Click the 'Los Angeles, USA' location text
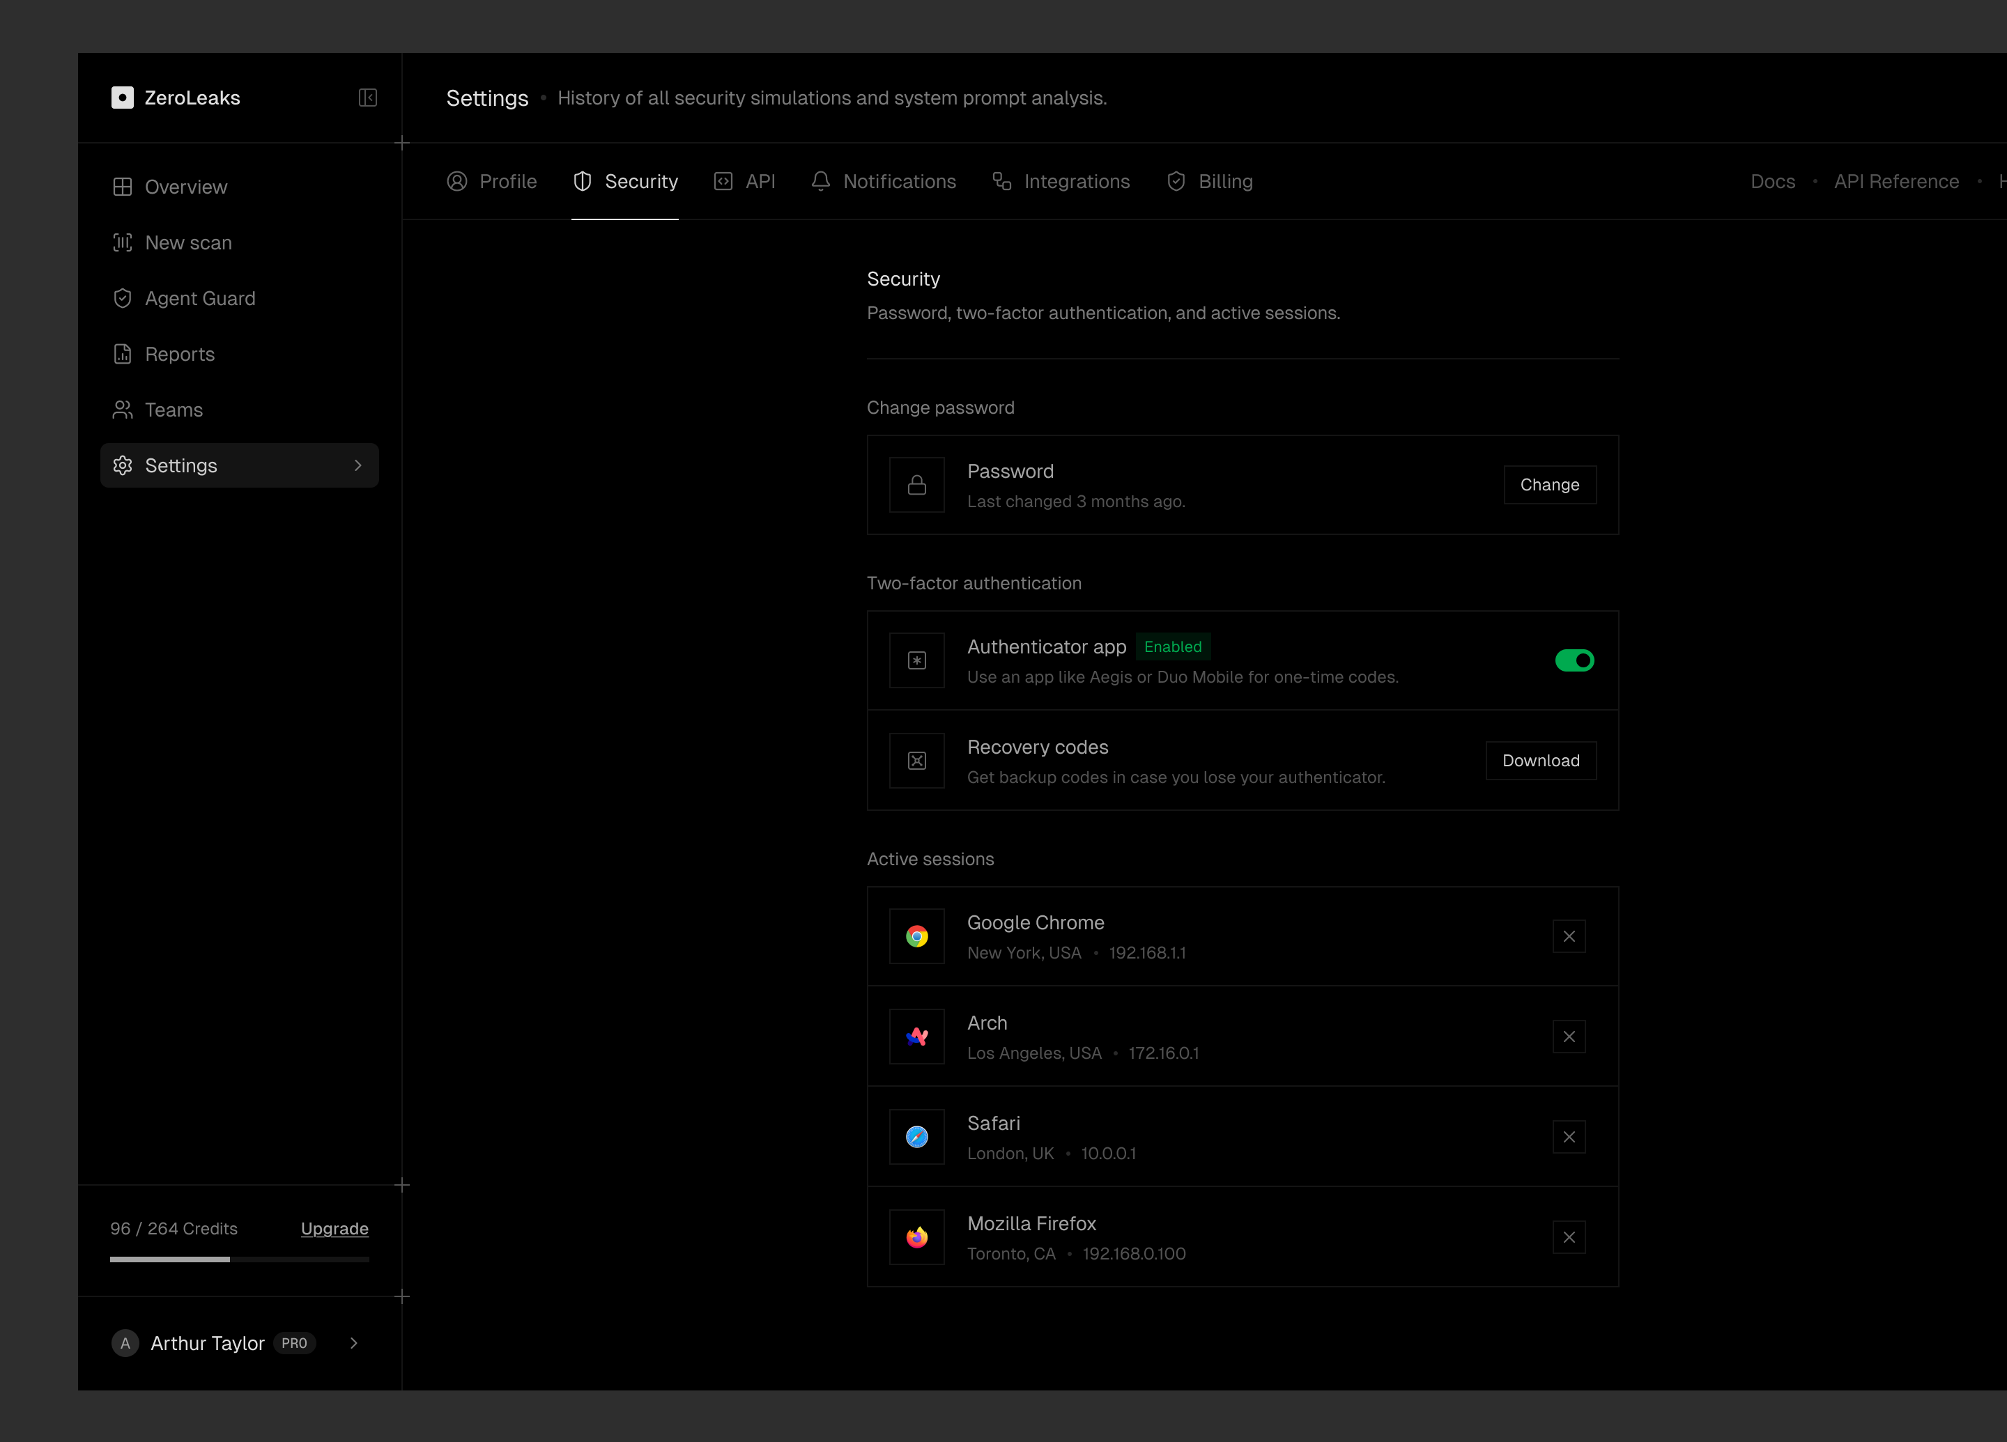Viewport: 2007px width, 1442px height. 1034,1053
